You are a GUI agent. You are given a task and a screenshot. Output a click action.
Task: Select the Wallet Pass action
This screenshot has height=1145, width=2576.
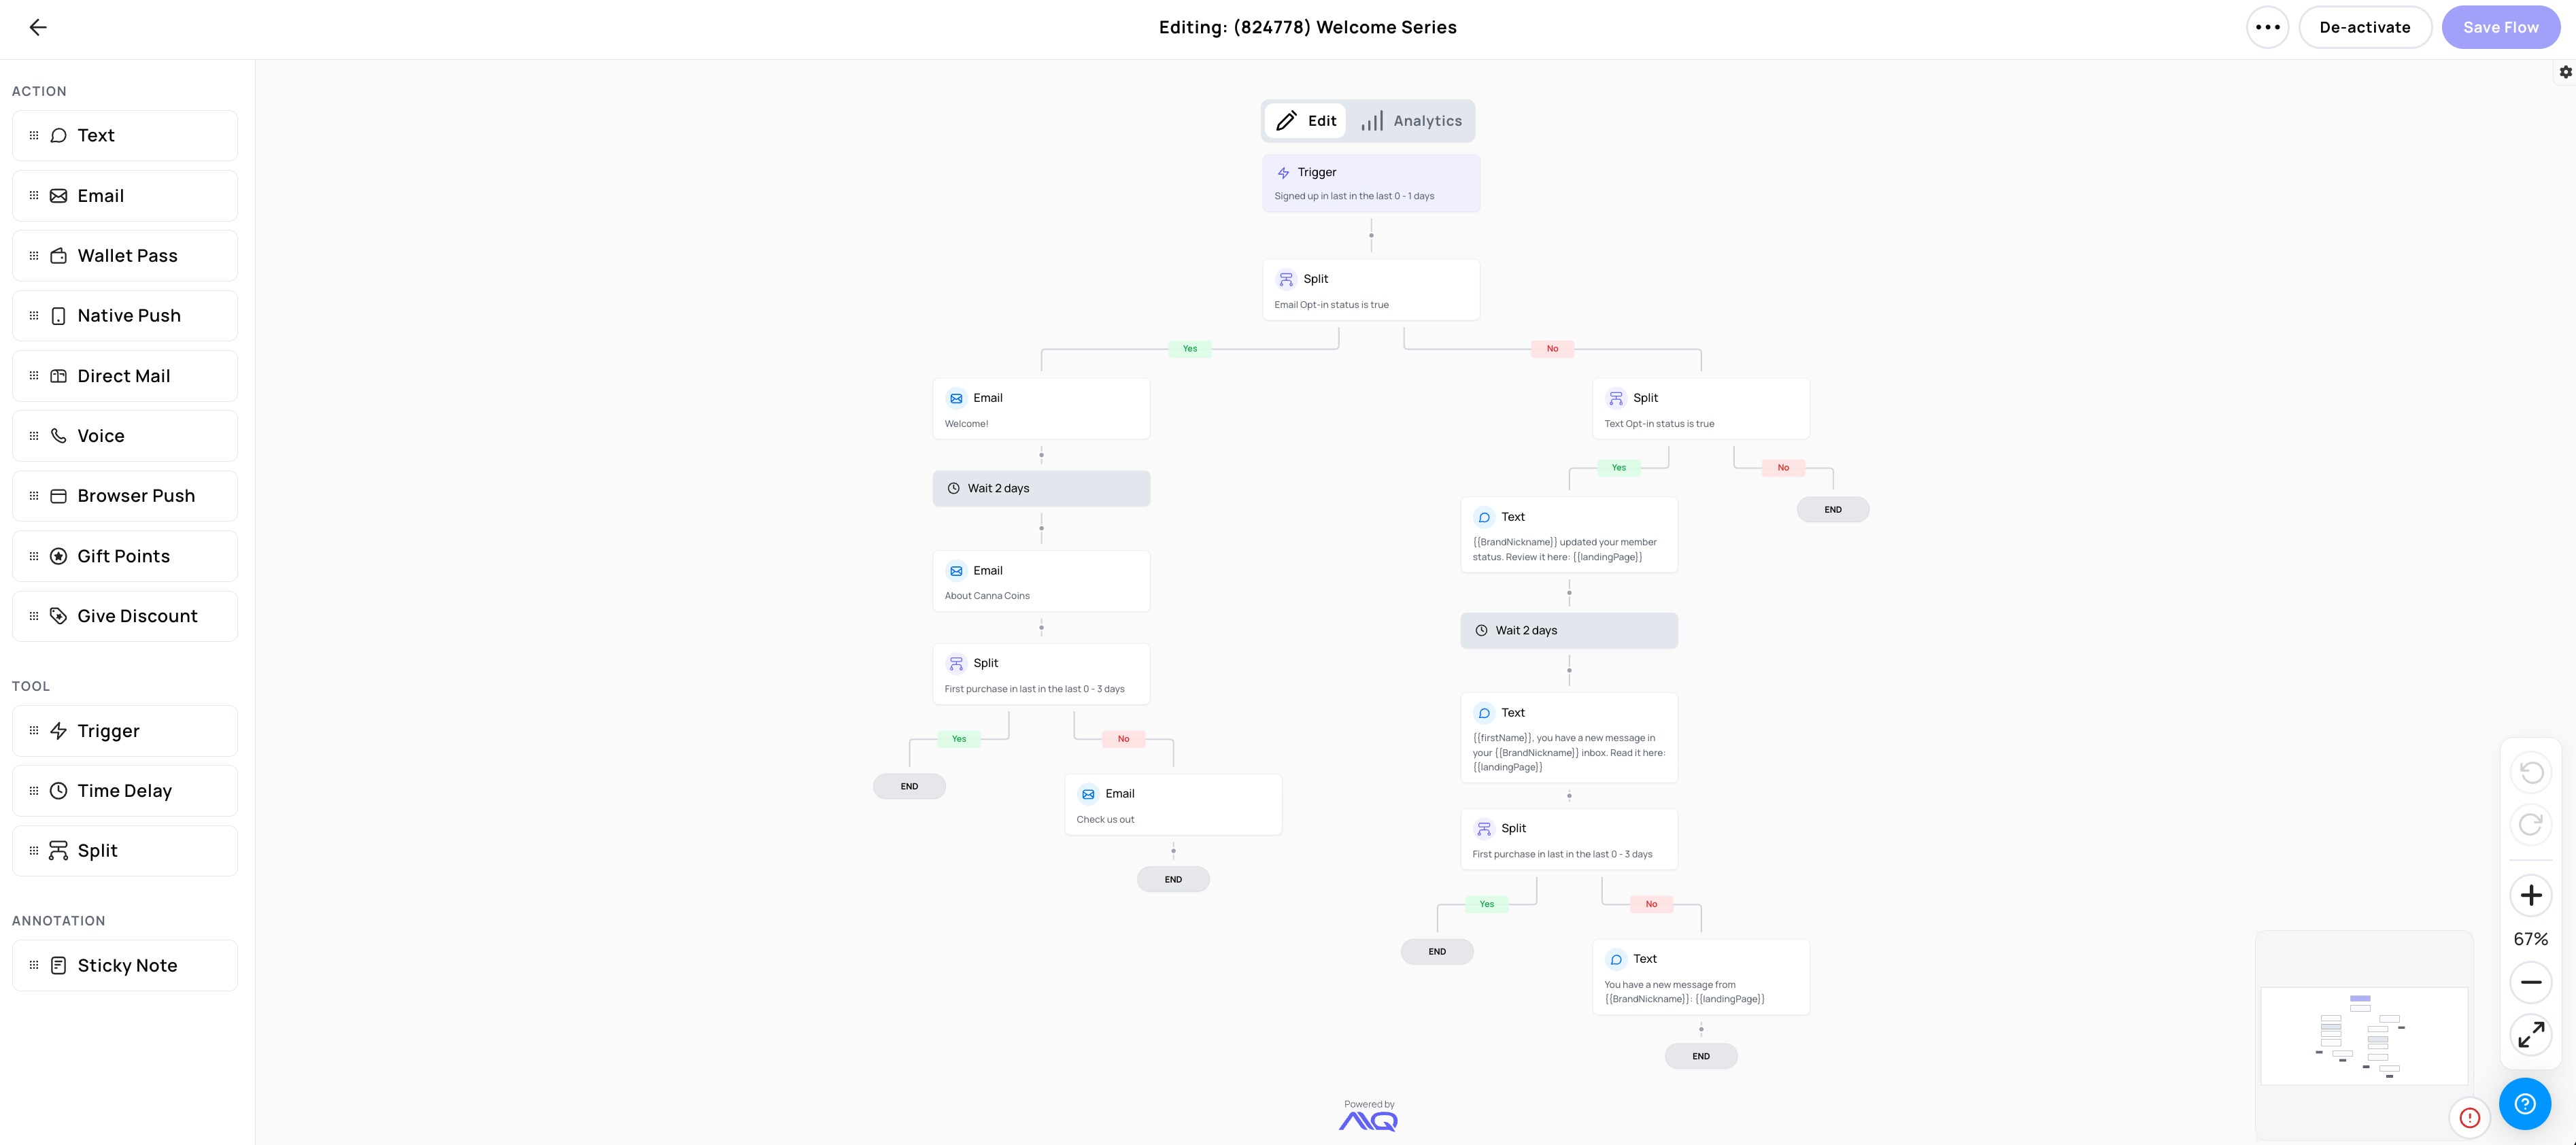(x=125, y=256)
